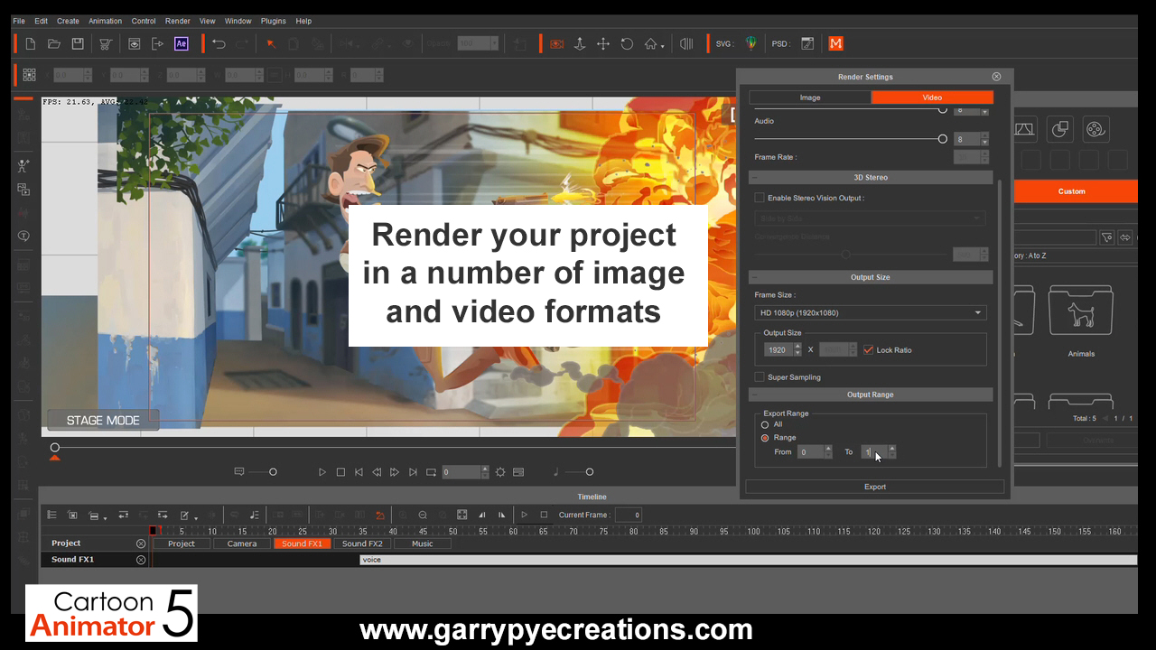
Task: Launch the After Effects (Ae) export
Action: (x=181, y=43)
